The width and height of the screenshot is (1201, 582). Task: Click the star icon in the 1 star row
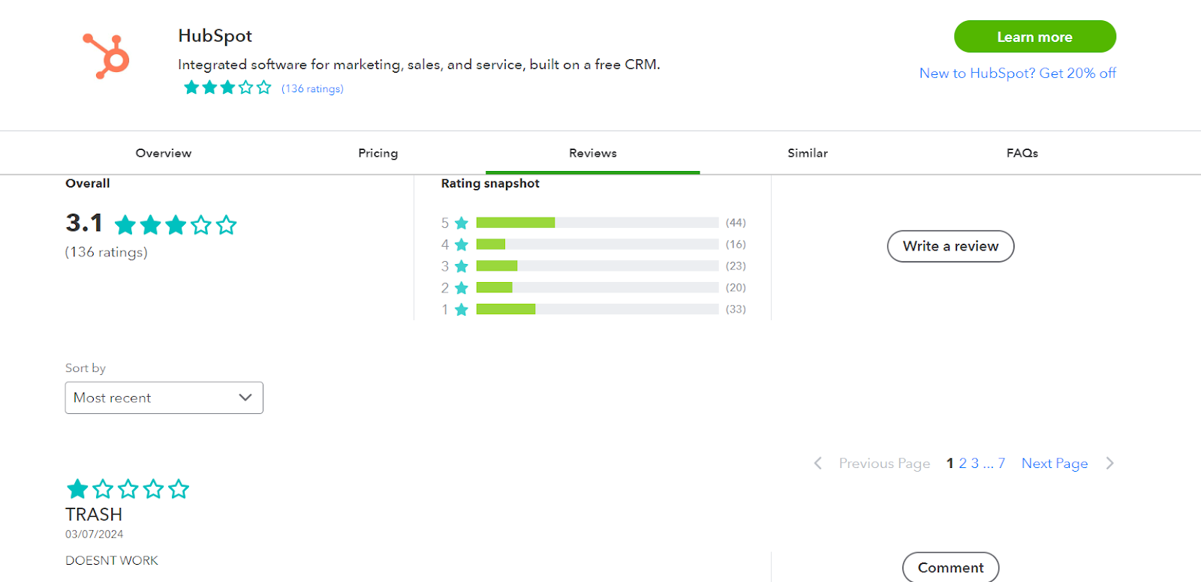tap(462, 310)
